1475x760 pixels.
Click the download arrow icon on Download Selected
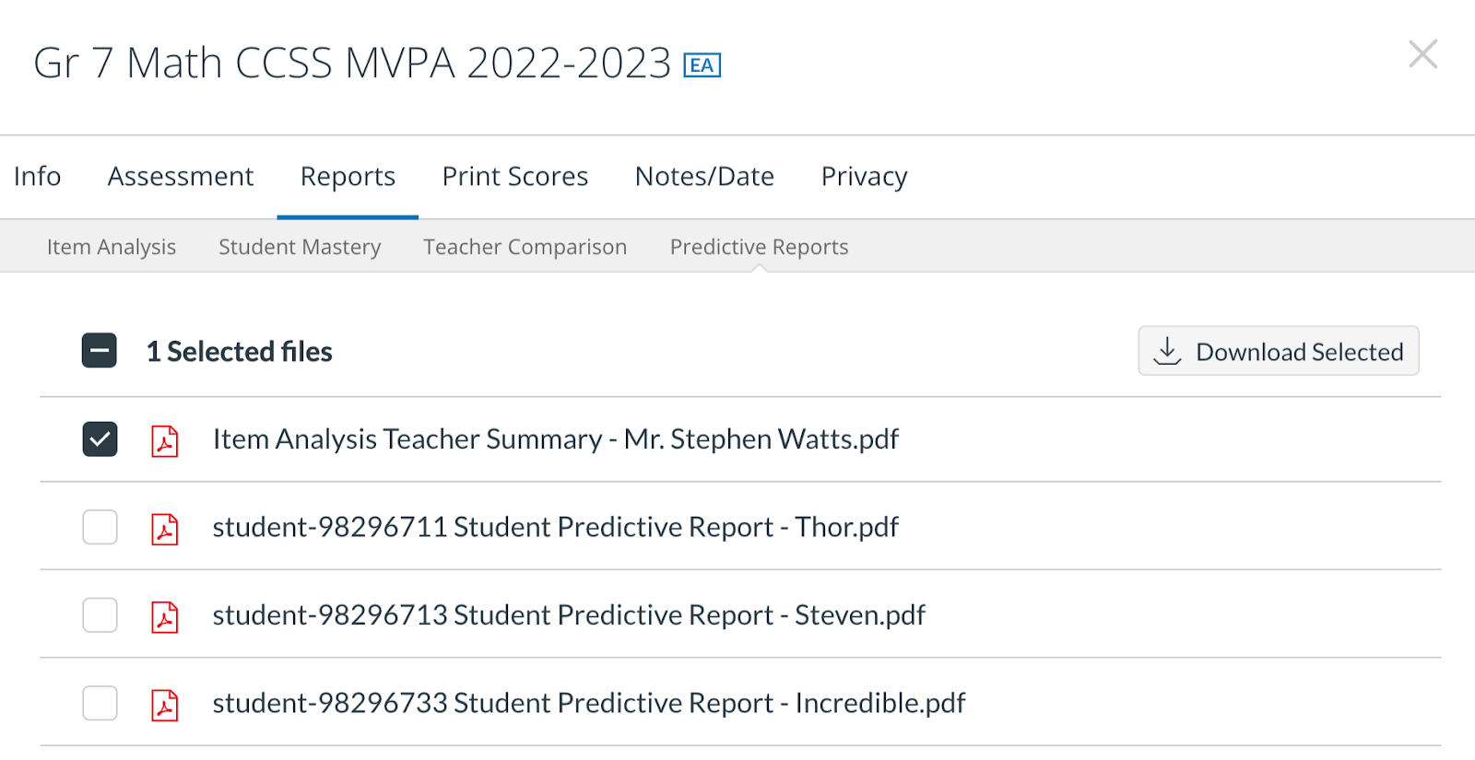coord(1167,351)
